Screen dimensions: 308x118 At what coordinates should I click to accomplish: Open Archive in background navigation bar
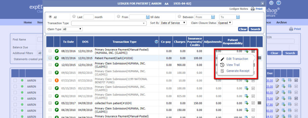pos(281,22)
